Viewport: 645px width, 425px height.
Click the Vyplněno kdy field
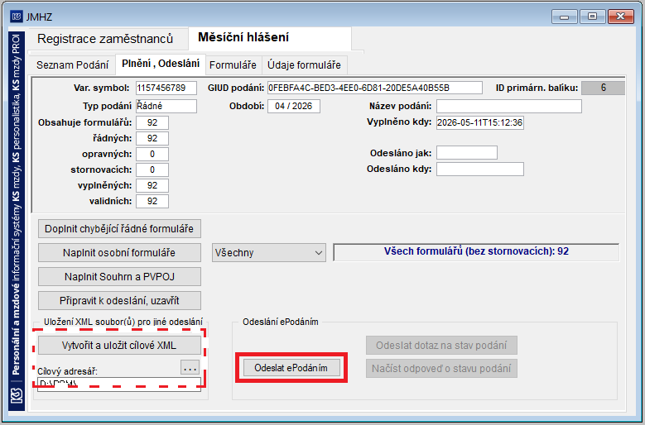click(x=480, y=122)
